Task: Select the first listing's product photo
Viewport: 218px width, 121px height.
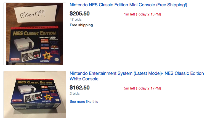Action: [34, 34]
